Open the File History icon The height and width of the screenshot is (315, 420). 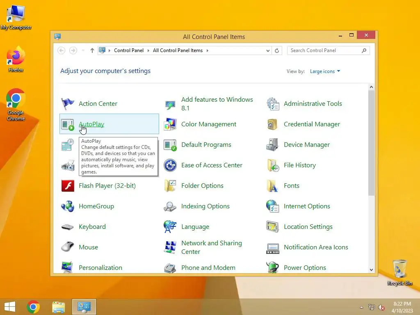[273, 165]
